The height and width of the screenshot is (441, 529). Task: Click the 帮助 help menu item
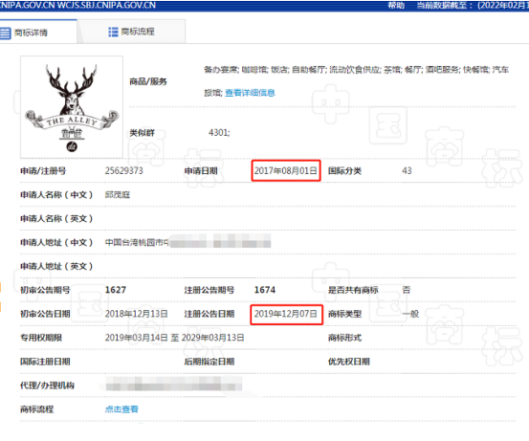pos(396,5)
